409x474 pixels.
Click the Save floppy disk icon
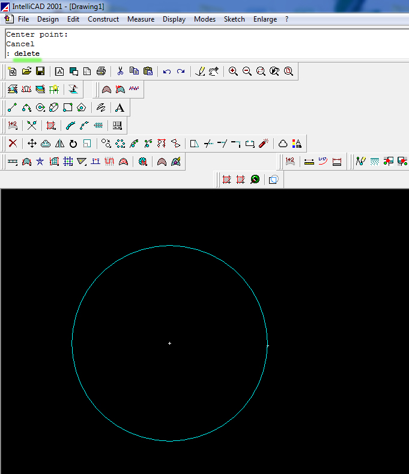(x=40, y=71)
